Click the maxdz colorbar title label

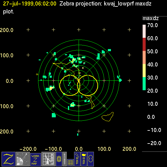point(151,19)
